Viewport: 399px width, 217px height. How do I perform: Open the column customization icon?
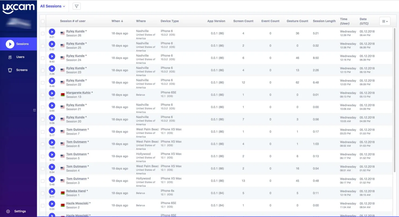(x=384, y=21)
